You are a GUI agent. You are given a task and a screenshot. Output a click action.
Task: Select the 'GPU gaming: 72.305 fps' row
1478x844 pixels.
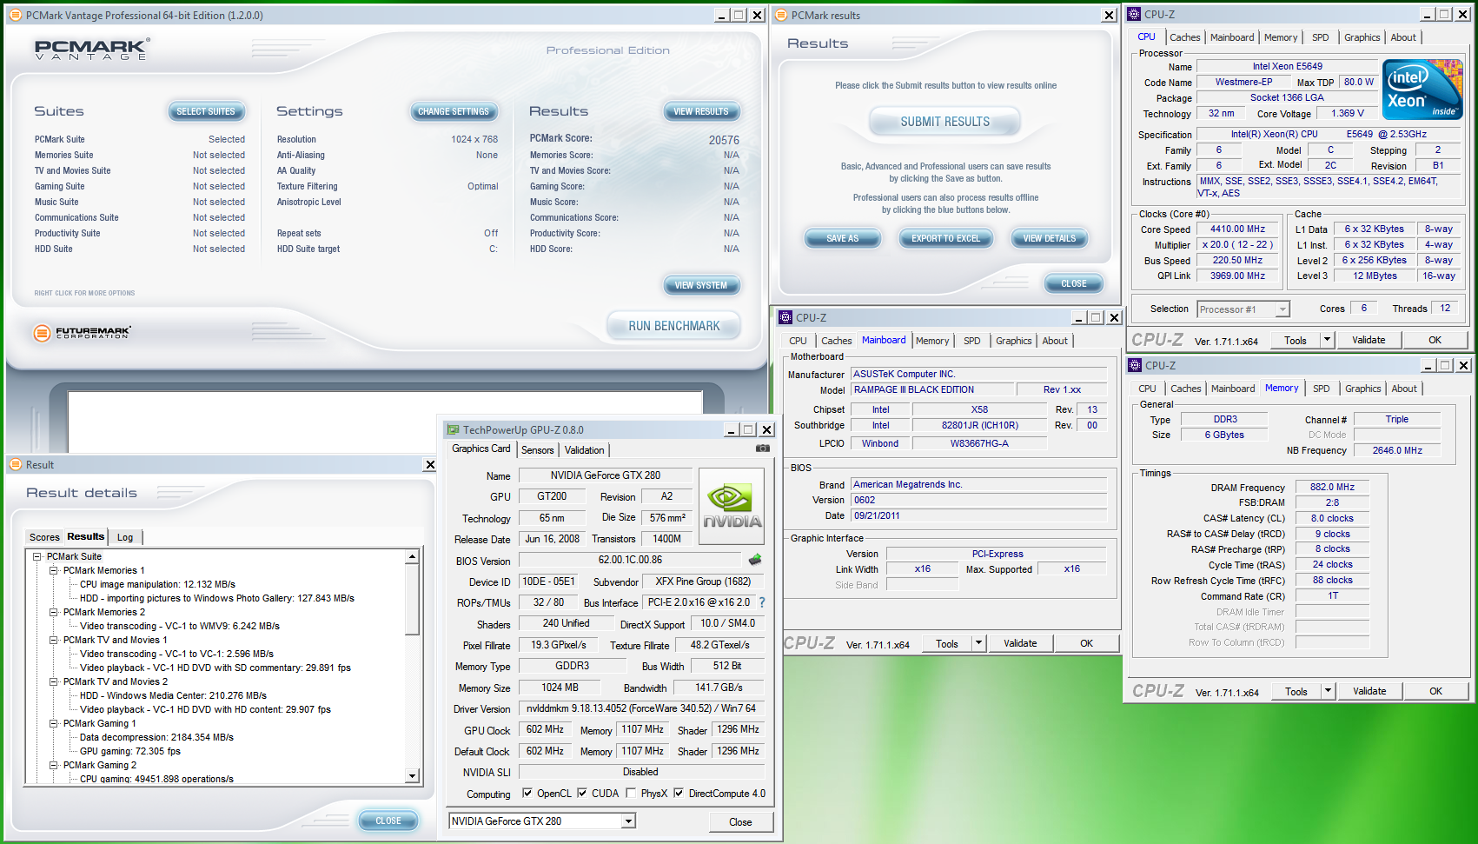130,751
